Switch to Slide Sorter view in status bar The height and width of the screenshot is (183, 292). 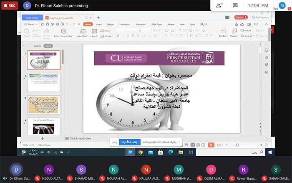click(198, 145)
